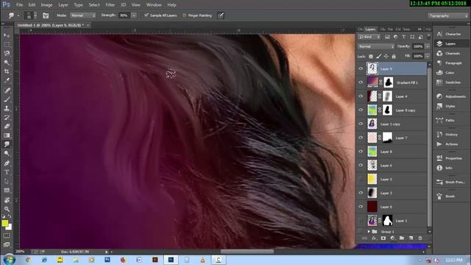471x265 pixels.
Task: Show the hidden Layer 5
Action: click(x=361, y=179)
